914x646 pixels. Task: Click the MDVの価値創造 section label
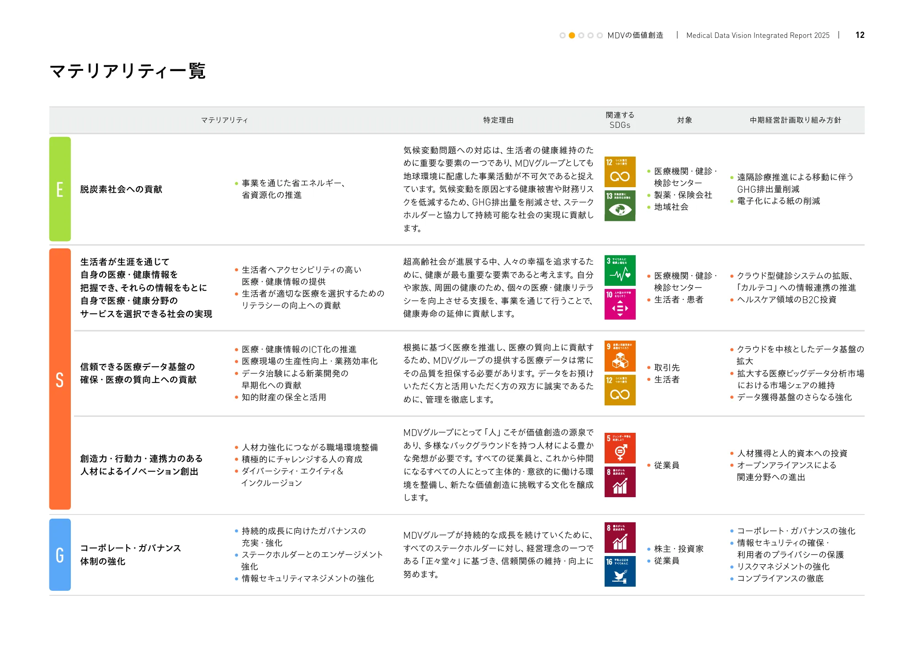(x=635, y=36)
